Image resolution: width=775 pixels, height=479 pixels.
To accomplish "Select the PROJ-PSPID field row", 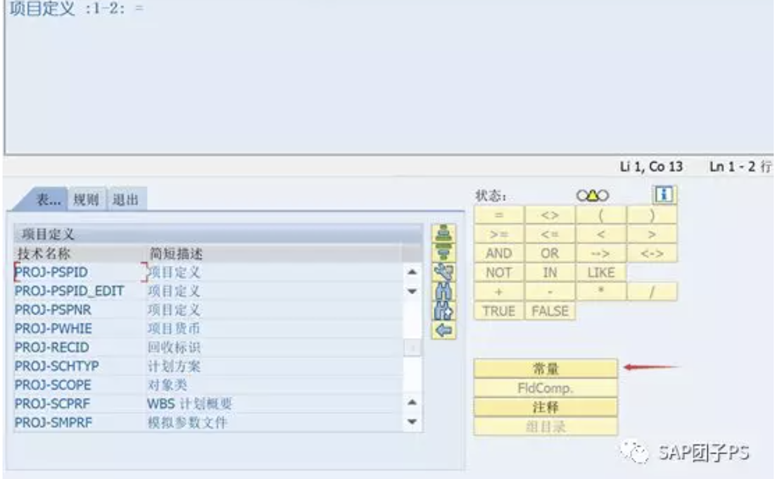I will 208,273.
